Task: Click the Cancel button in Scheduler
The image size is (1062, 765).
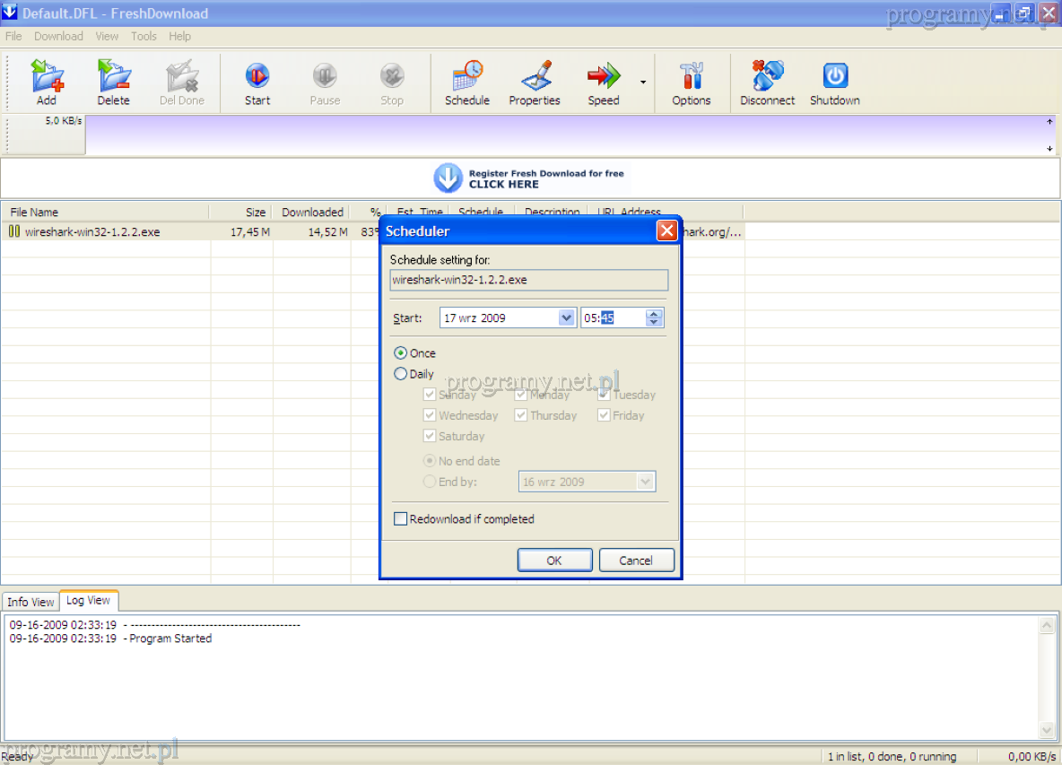Action: coord(636,560)
